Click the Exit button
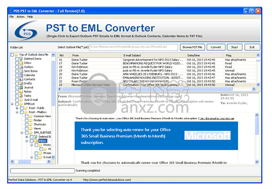This screenshot has height=189, width=272. click(x=252, y=47)
